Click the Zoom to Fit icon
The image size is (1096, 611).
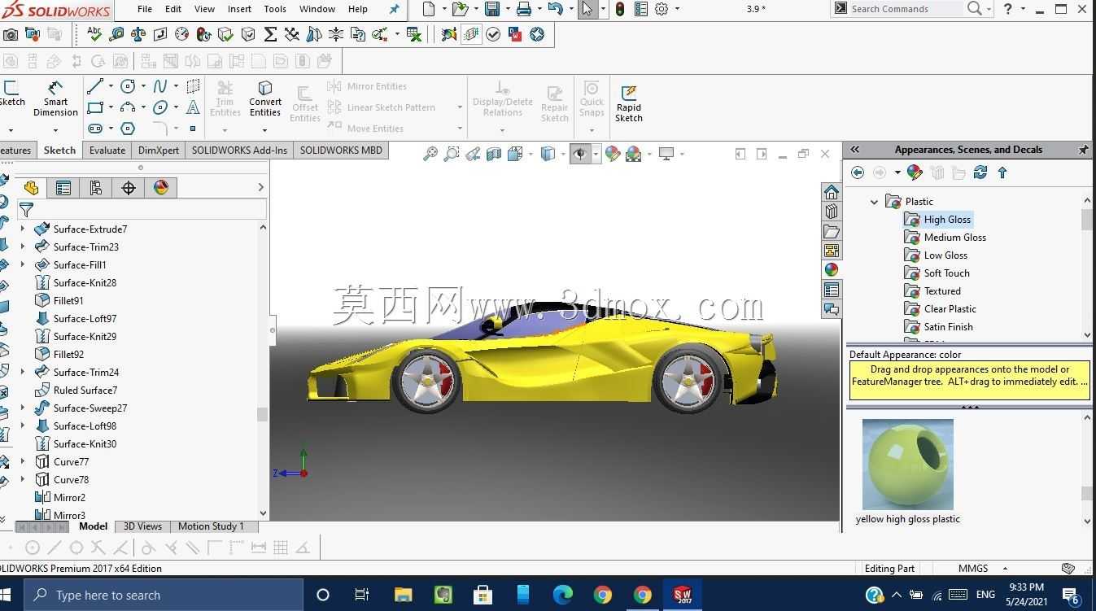(x=430, y=154)
